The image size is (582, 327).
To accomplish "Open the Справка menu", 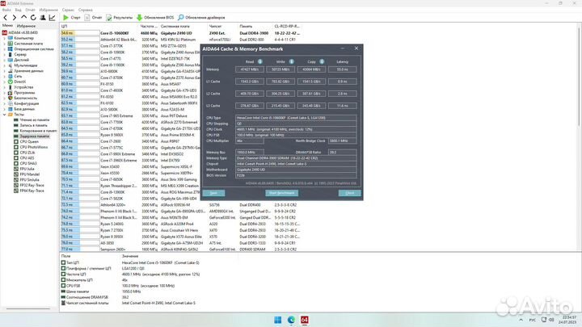I will coord(86,10).
